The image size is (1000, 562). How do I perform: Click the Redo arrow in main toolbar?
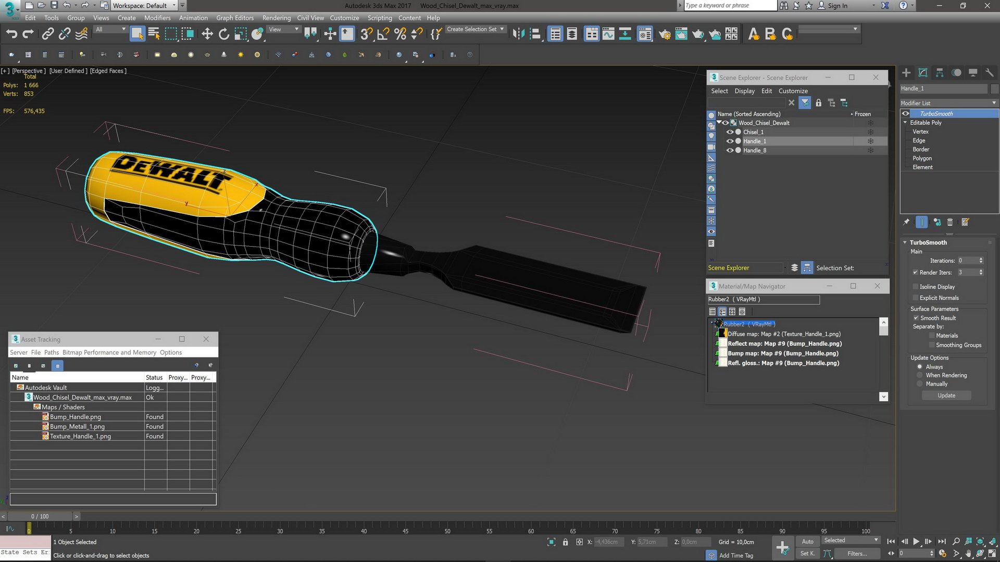[x=28, y=34]
